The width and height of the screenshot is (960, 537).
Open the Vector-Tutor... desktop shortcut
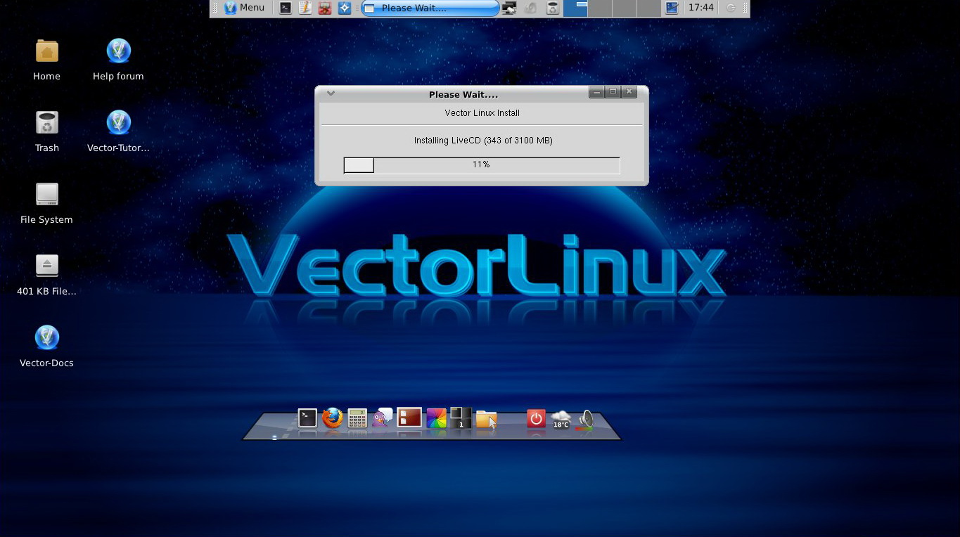click(x=118, y=131)
